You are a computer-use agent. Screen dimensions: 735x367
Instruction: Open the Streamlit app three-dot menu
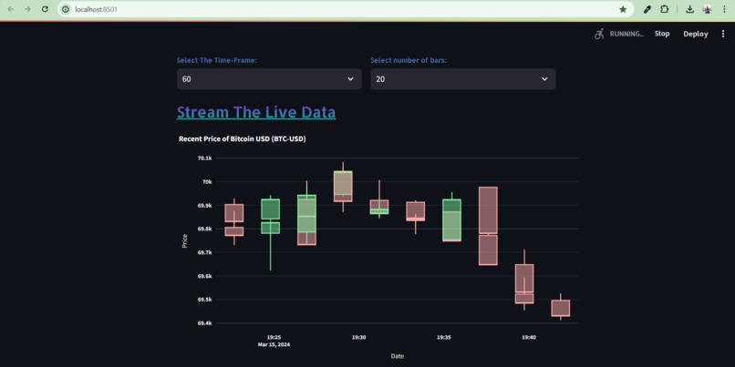[x=723, y=34]
